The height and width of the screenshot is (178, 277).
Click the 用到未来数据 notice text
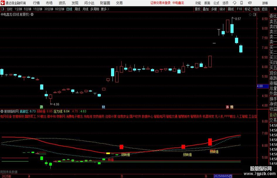pos(9,172)
